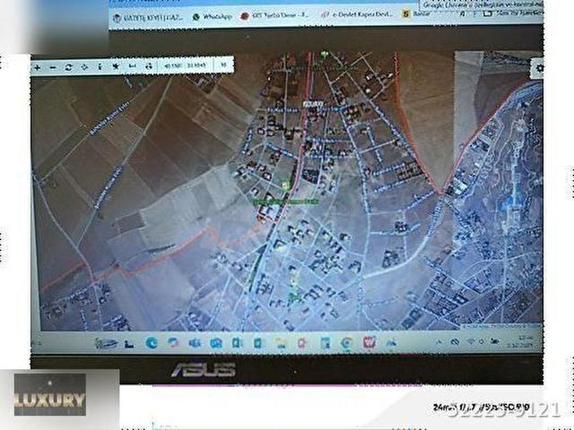
Task: Click the map refresh arrows icon
Action: pyautogui.click(x=68, y=67)
